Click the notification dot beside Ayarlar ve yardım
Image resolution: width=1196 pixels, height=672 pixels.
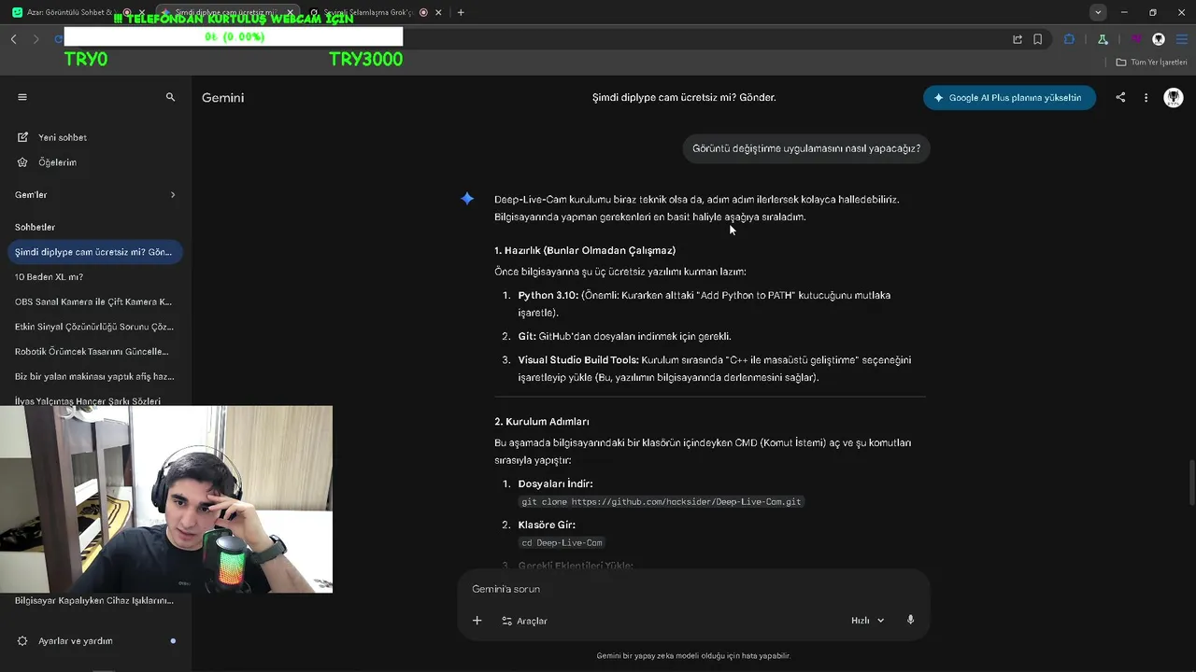[x=173, y=641]
